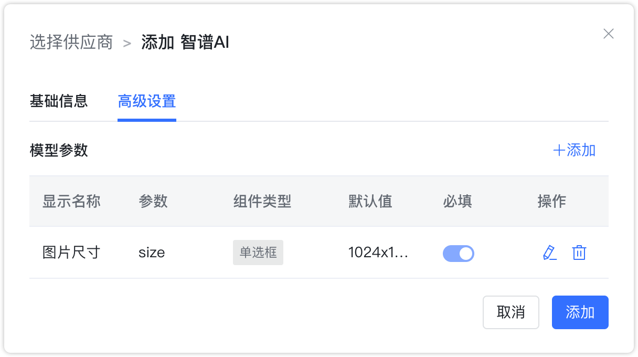
Task: Select the 高级设置 tab
Action: tap(147, 102)
